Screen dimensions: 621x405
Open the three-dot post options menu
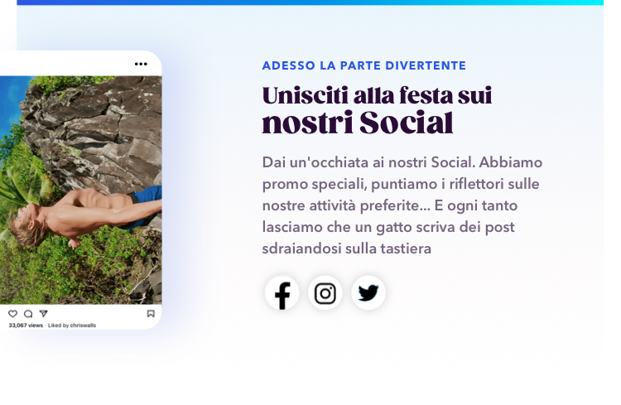[x=141, y=64]
